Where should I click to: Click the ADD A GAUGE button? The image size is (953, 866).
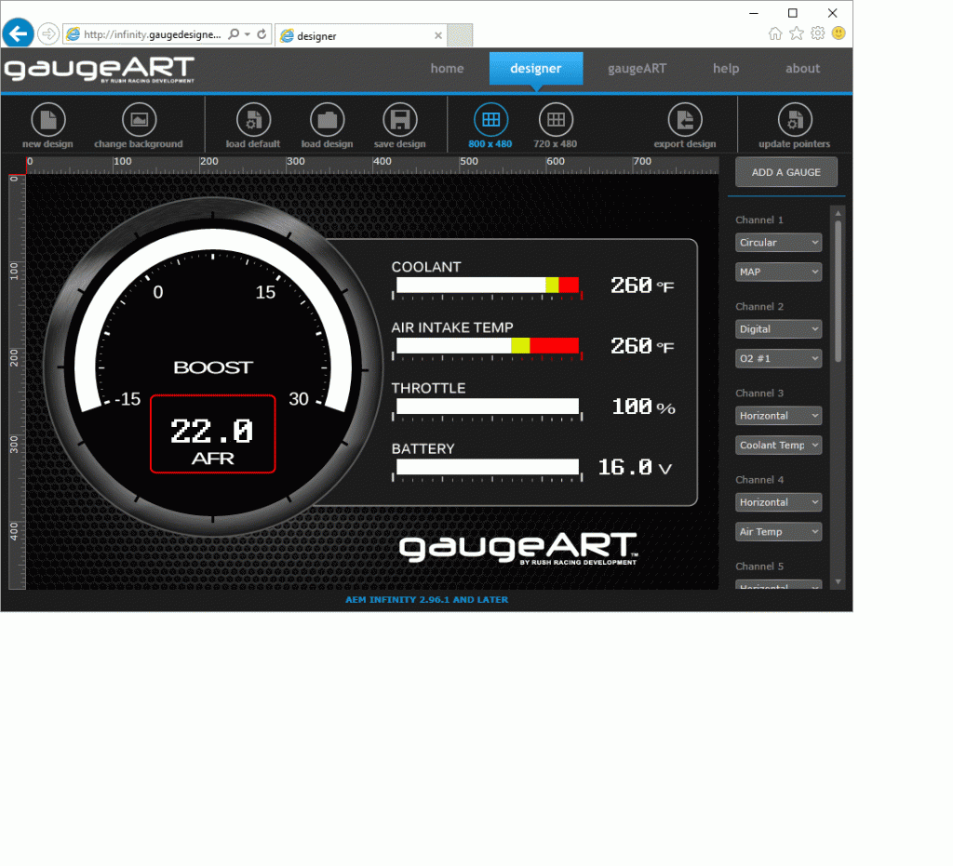[x=785, y=172]
